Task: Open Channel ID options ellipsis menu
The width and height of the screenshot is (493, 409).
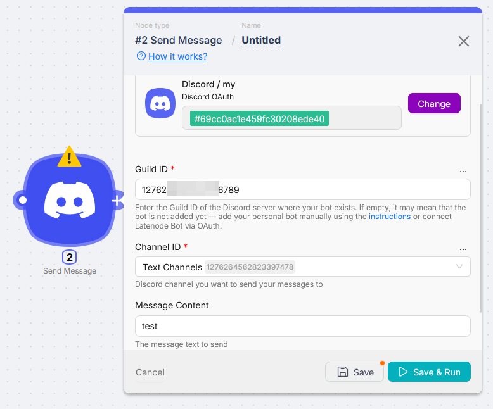Action: tap(463, 248)
